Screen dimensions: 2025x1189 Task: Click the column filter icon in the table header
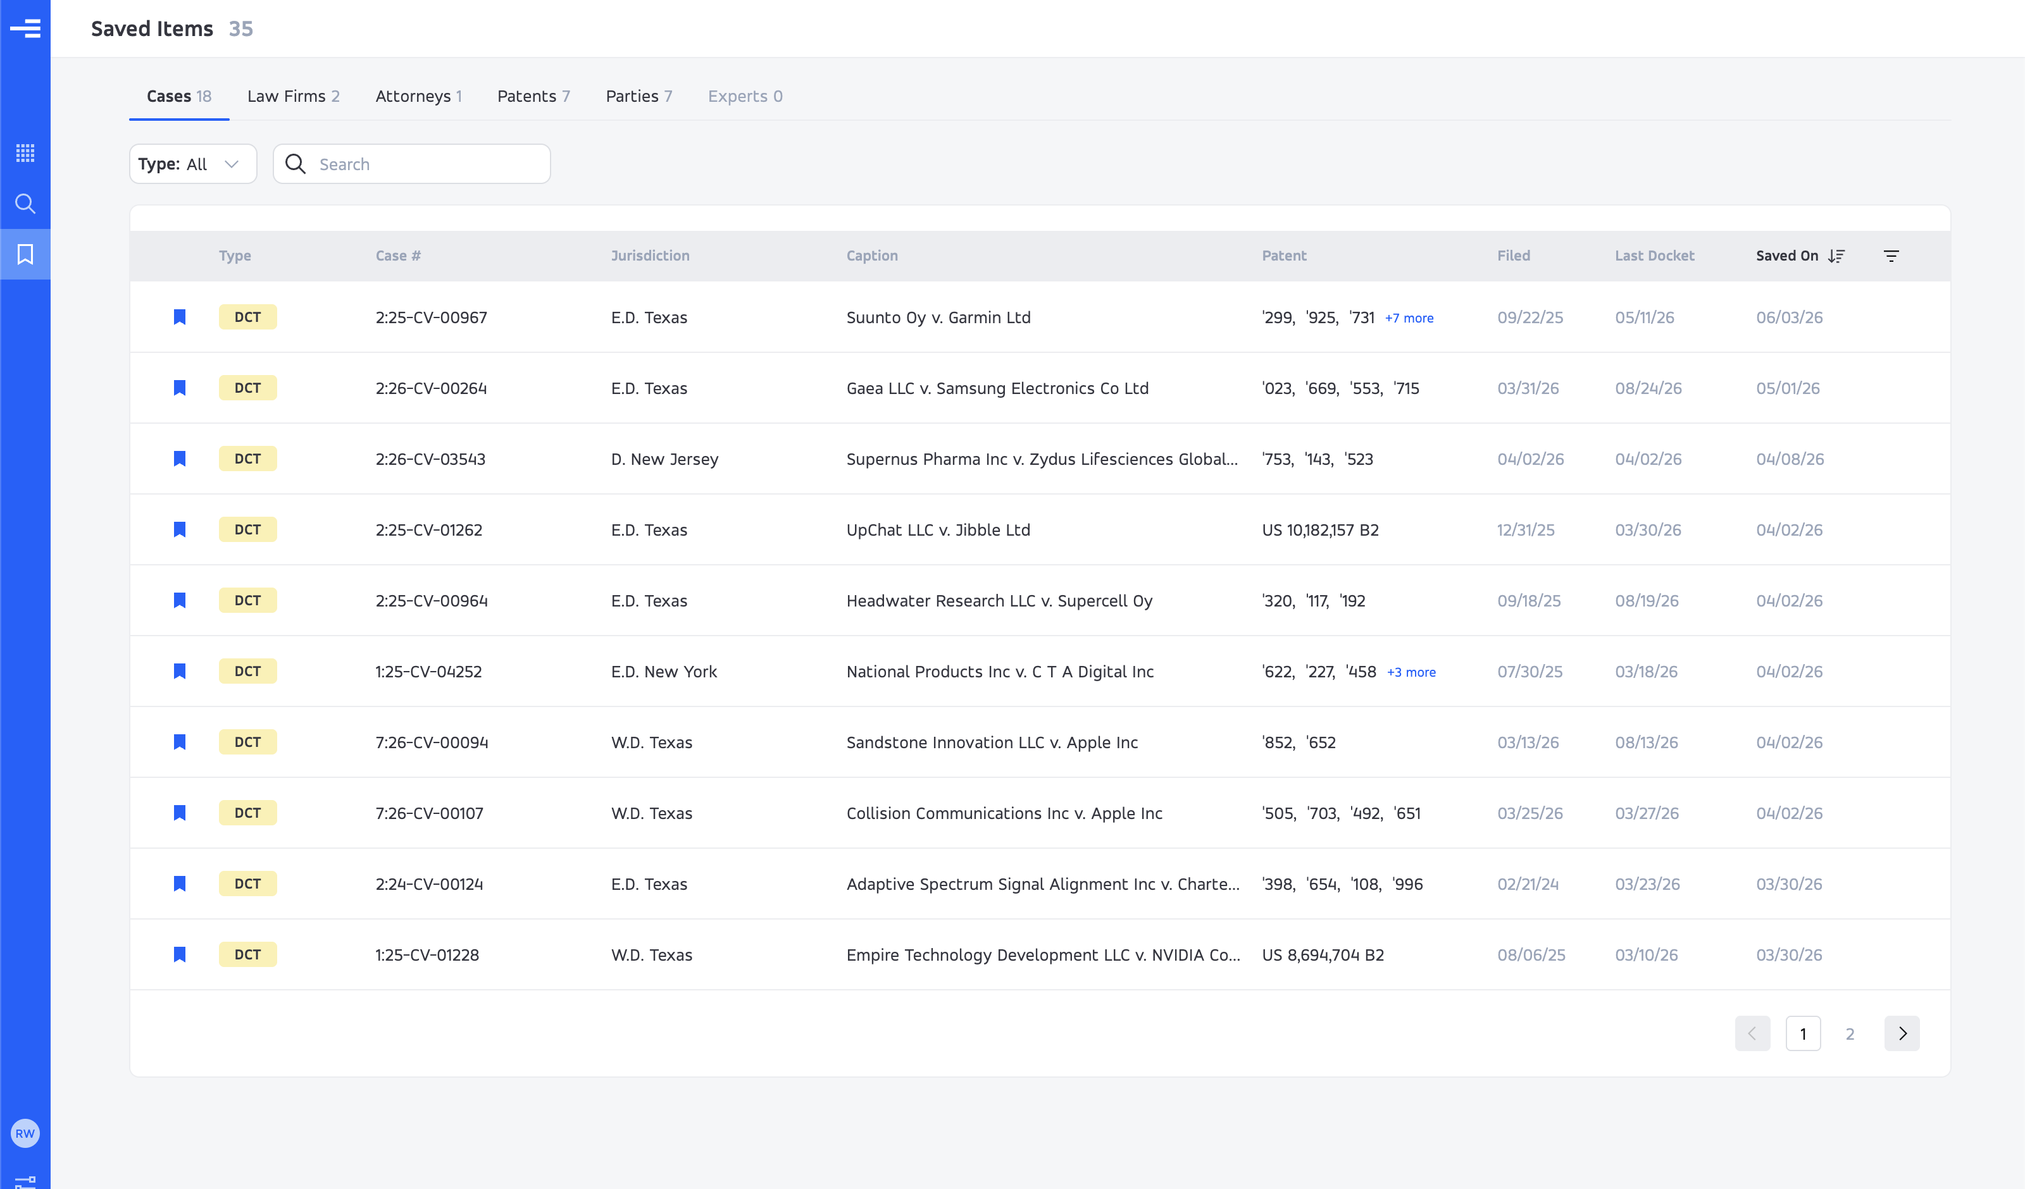(x=1891, y=256)
